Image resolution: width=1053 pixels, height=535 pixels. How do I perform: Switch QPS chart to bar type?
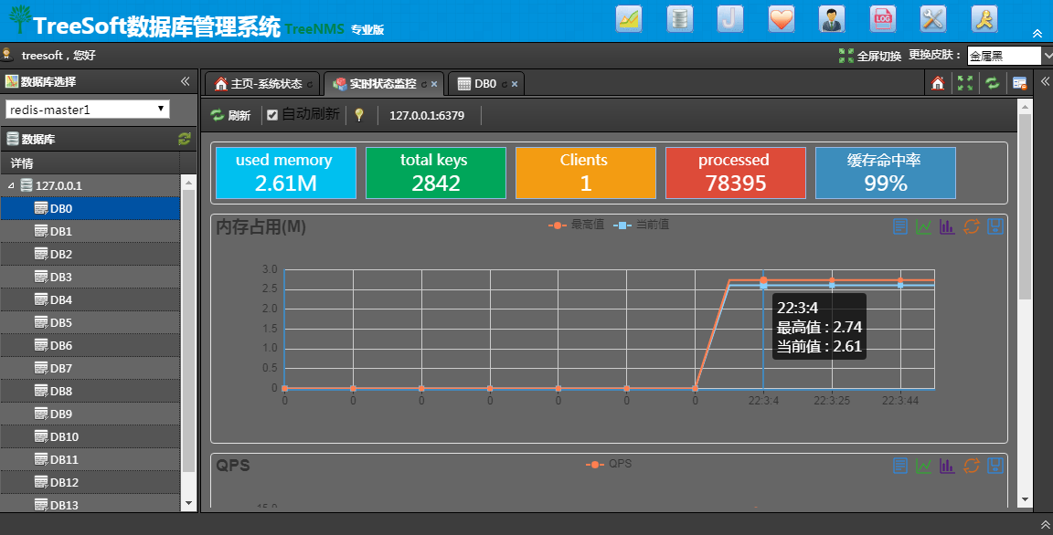pyautogui.click(x=947, y=466)
